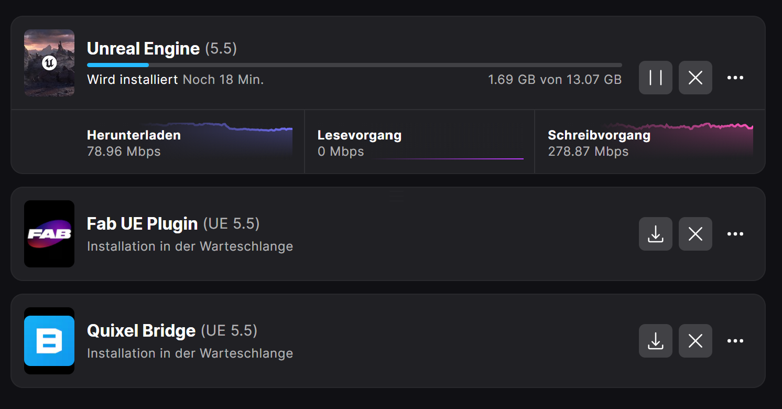Image resolution: width=782 pixels, height=409 pixels.
Task: Click the Unreal Engine installation progress bar
Action: click(x=354, y=65)
